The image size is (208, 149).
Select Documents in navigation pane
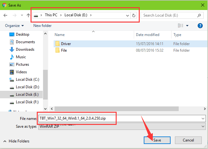click(25, 42)
